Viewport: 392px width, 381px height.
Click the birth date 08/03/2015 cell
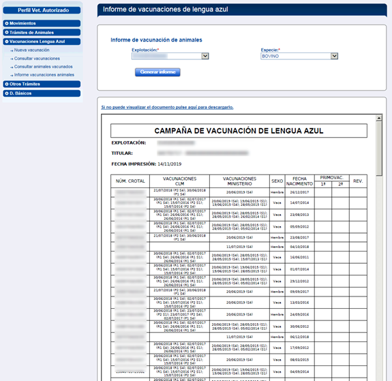click(x=299, y=360)
